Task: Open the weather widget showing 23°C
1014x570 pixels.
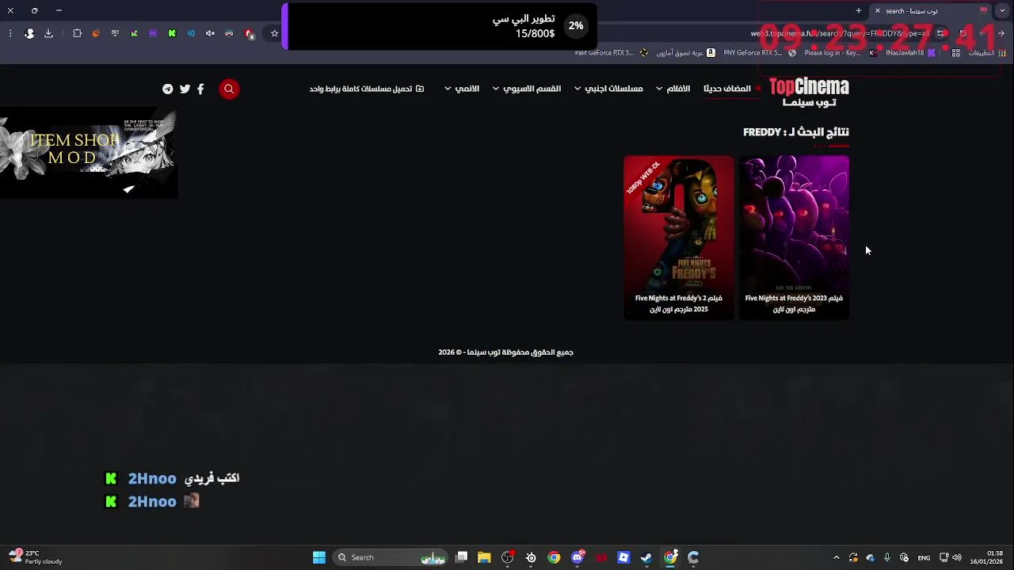Action: (x=36, y=557)
